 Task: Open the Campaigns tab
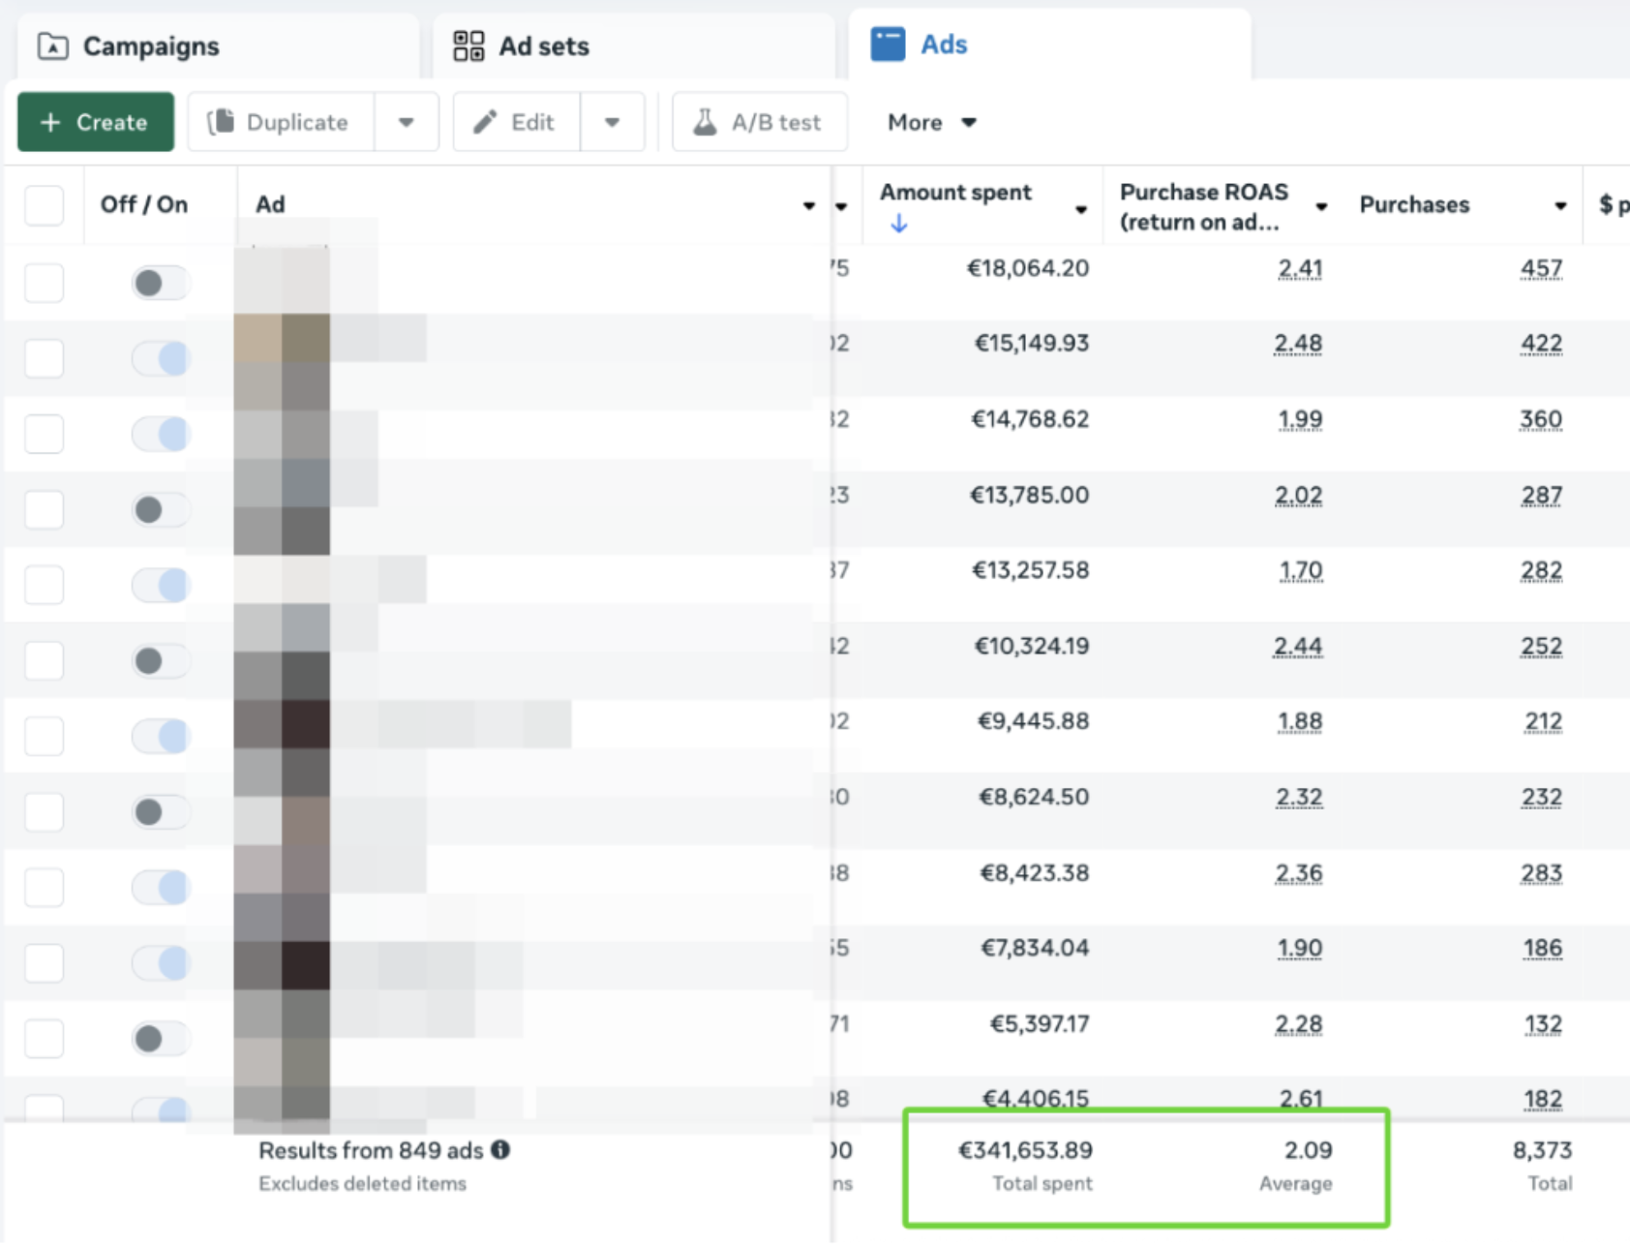[219, 46]
